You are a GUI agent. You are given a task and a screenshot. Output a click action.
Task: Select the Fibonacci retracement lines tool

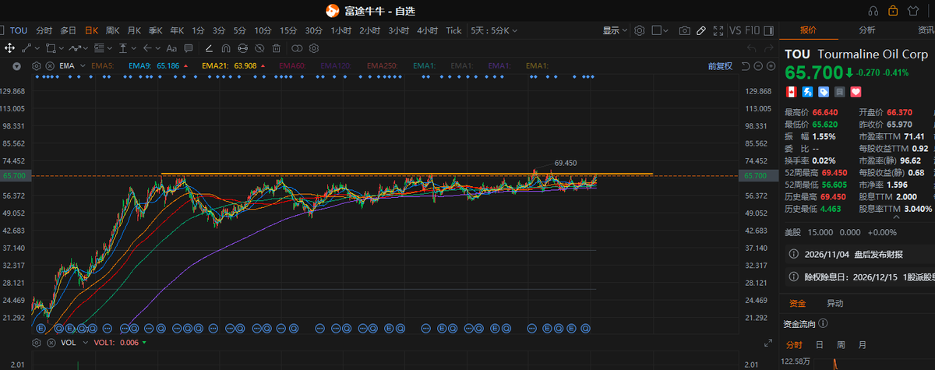coord(99,47)
